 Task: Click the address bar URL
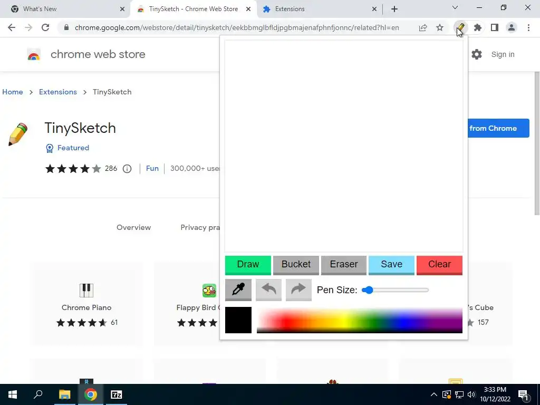(237, 27)
